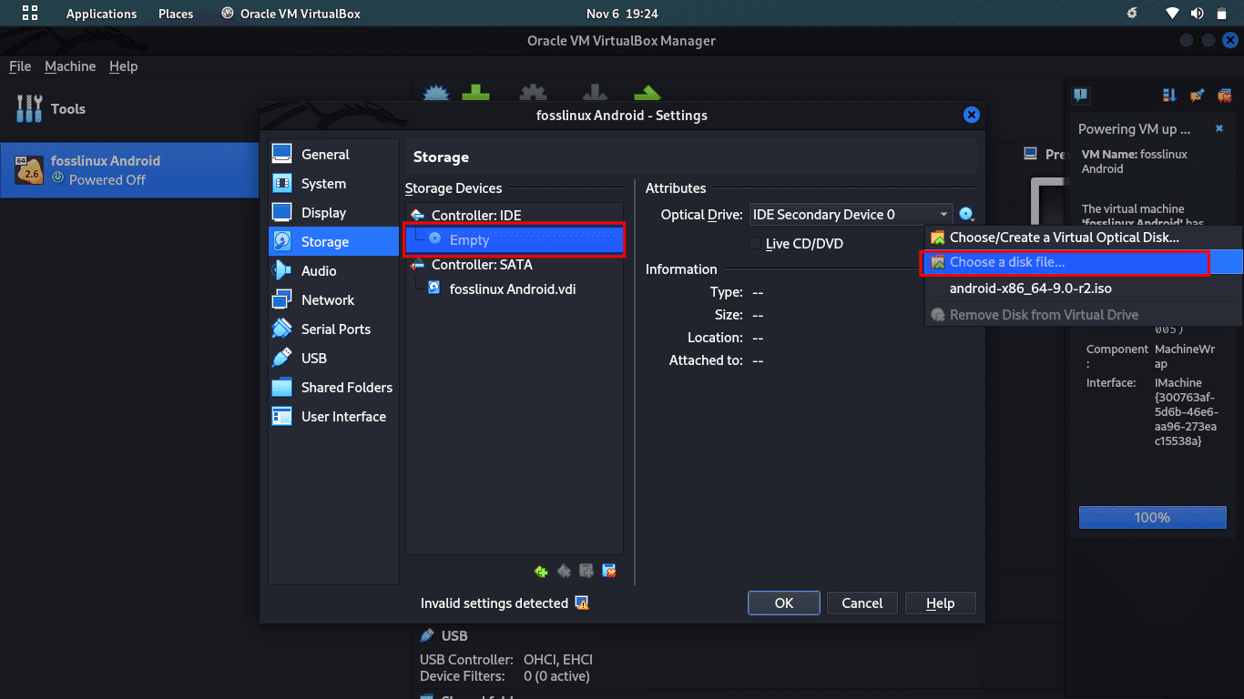Open the Shared Folders settings category
The image size is (1244, 699).
pyautogui.click(x=333, y=388)
